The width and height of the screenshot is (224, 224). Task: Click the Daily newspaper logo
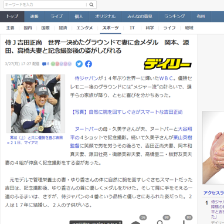(x=168, y=64)
